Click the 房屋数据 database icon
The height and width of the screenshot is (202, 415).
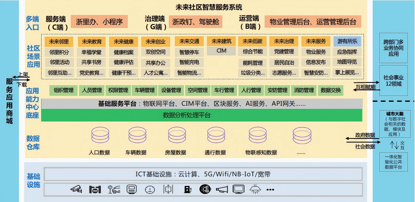(177, 135)
